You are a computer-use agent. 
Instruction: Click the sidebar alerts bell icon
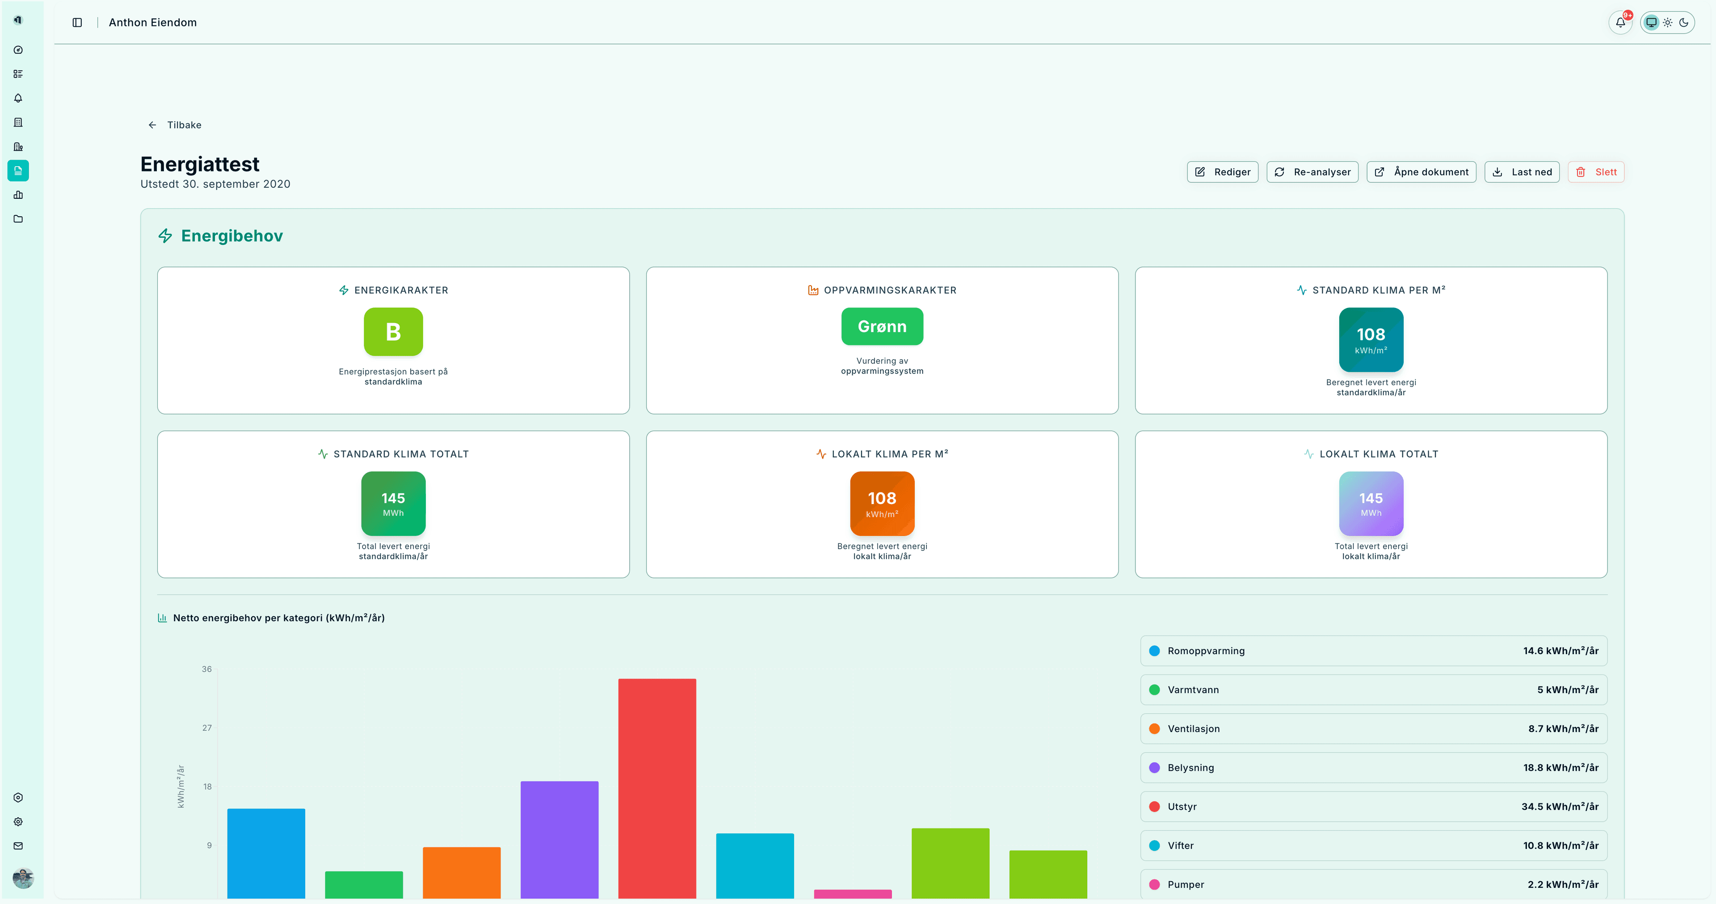pos(18,98)
